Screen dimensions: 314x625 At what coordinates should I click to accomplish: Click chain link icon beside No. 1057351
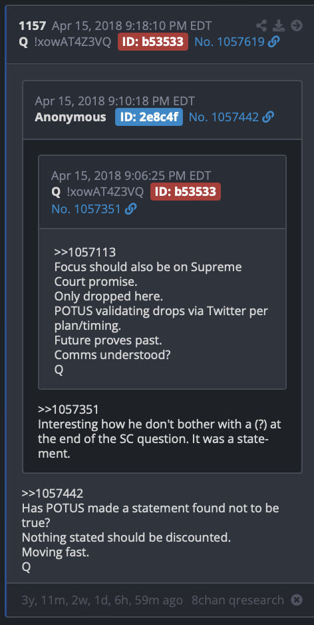[x=131, y=209]
